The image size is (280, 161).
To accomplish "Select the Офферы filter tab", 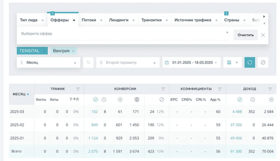I will 63,20.
